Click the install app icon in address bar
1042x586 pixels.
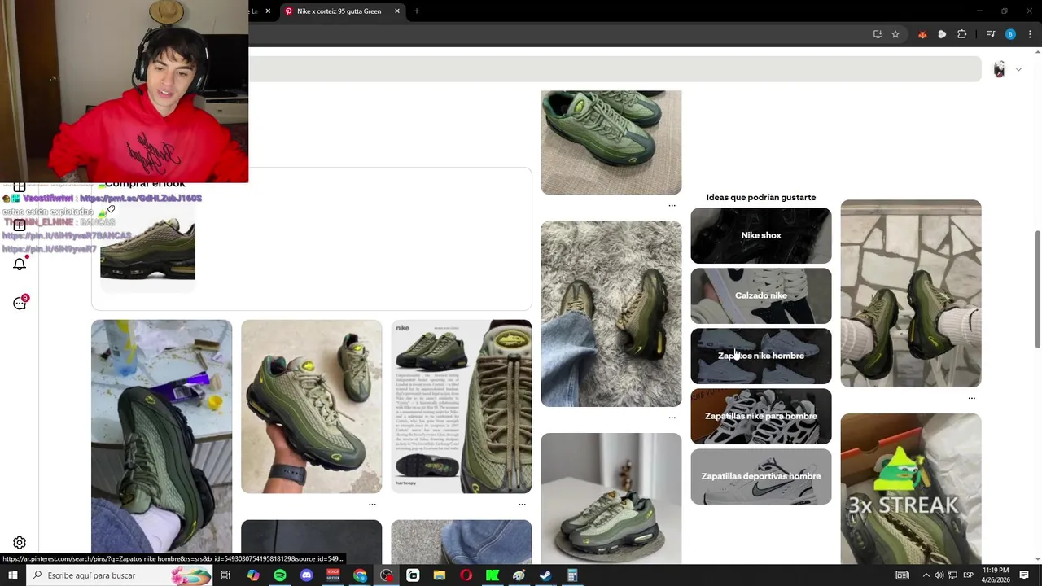[x=878, y=34]
